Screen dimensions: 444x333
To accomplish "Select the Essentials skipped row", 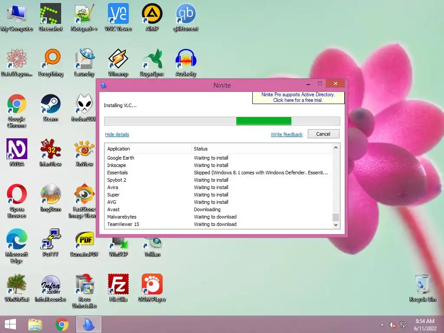I will 219,173.
